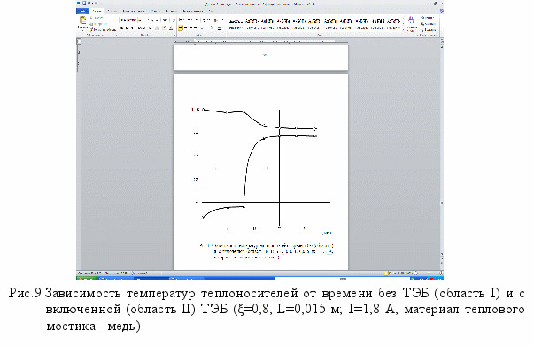Expand the Styles gallery with its arrow

[x=404, y=29]
